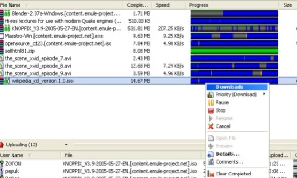The image size is (297, 178).
Task: Sort by the Speed column header
Action: tap(163, 5)
